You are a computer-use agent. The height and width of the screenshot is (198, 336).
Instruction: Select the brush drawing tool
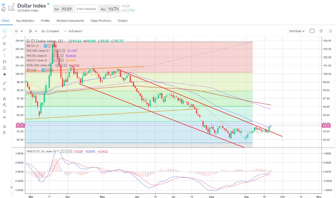tap(4, 50)
